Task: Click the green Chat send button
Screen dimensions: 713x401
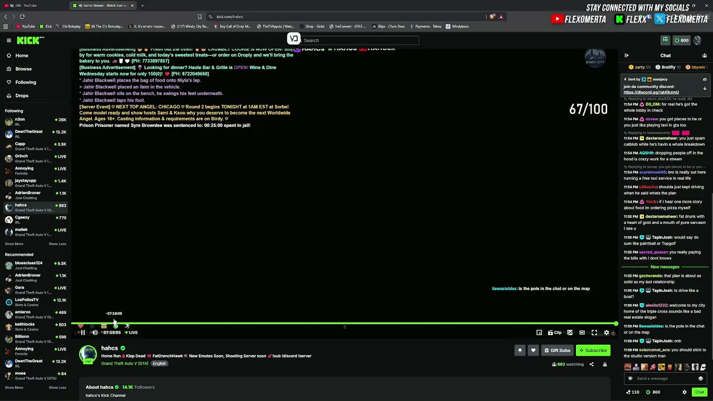Action: [700, 392]
